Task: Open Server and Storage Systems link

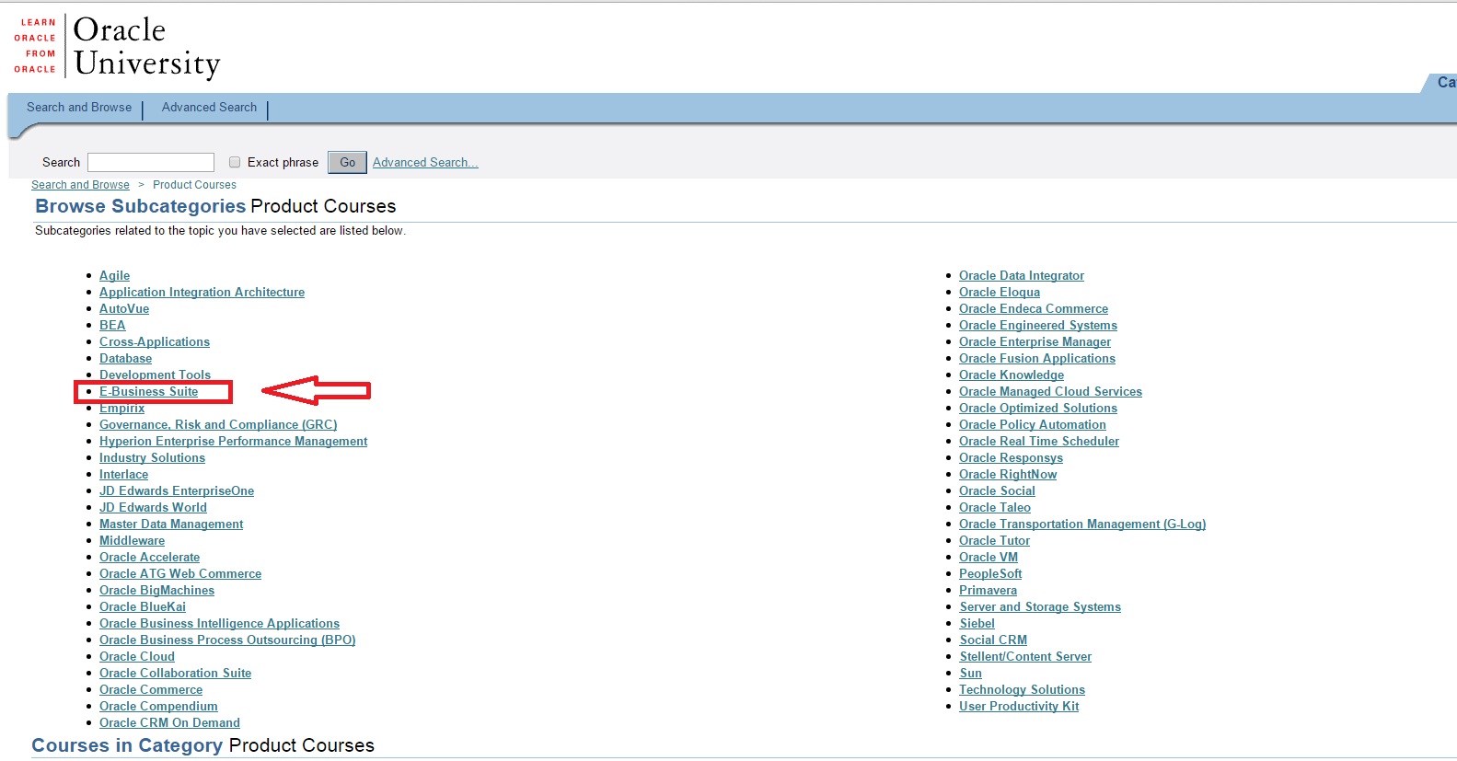Action: (1040, 607)
